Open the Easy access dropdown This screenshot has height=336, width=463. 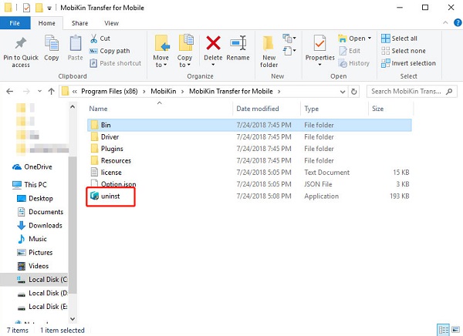pyautogui.click(x=289, y=51)
